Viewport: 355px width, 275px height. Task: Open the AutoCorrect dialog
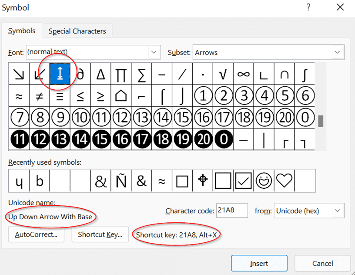tap(36, 234)
